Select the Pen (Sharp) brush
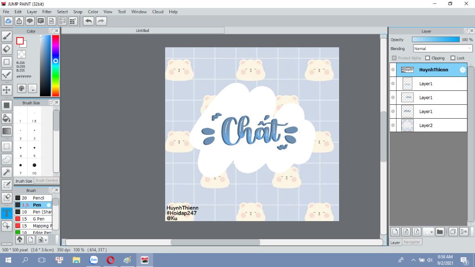Image resolution: width=475 pixels, height=267 pixels. pos(33,212)
